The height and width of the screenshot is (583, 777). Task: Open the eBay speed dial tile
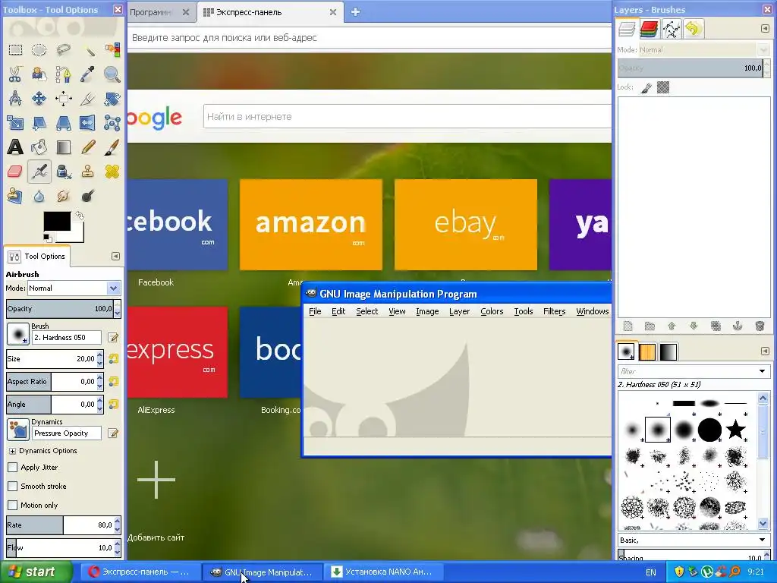point(465,225)
